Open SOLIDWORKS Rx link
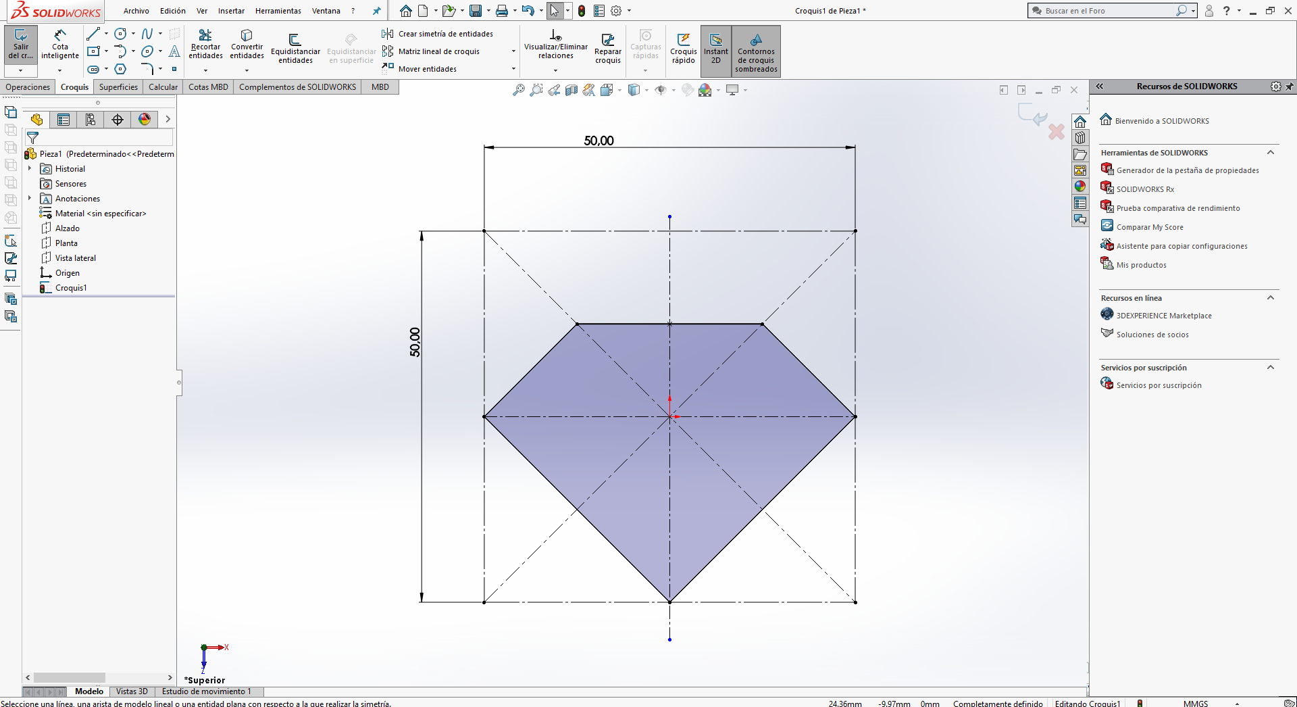This screenshot has height=707, width=1297. tap(1145, 189)
